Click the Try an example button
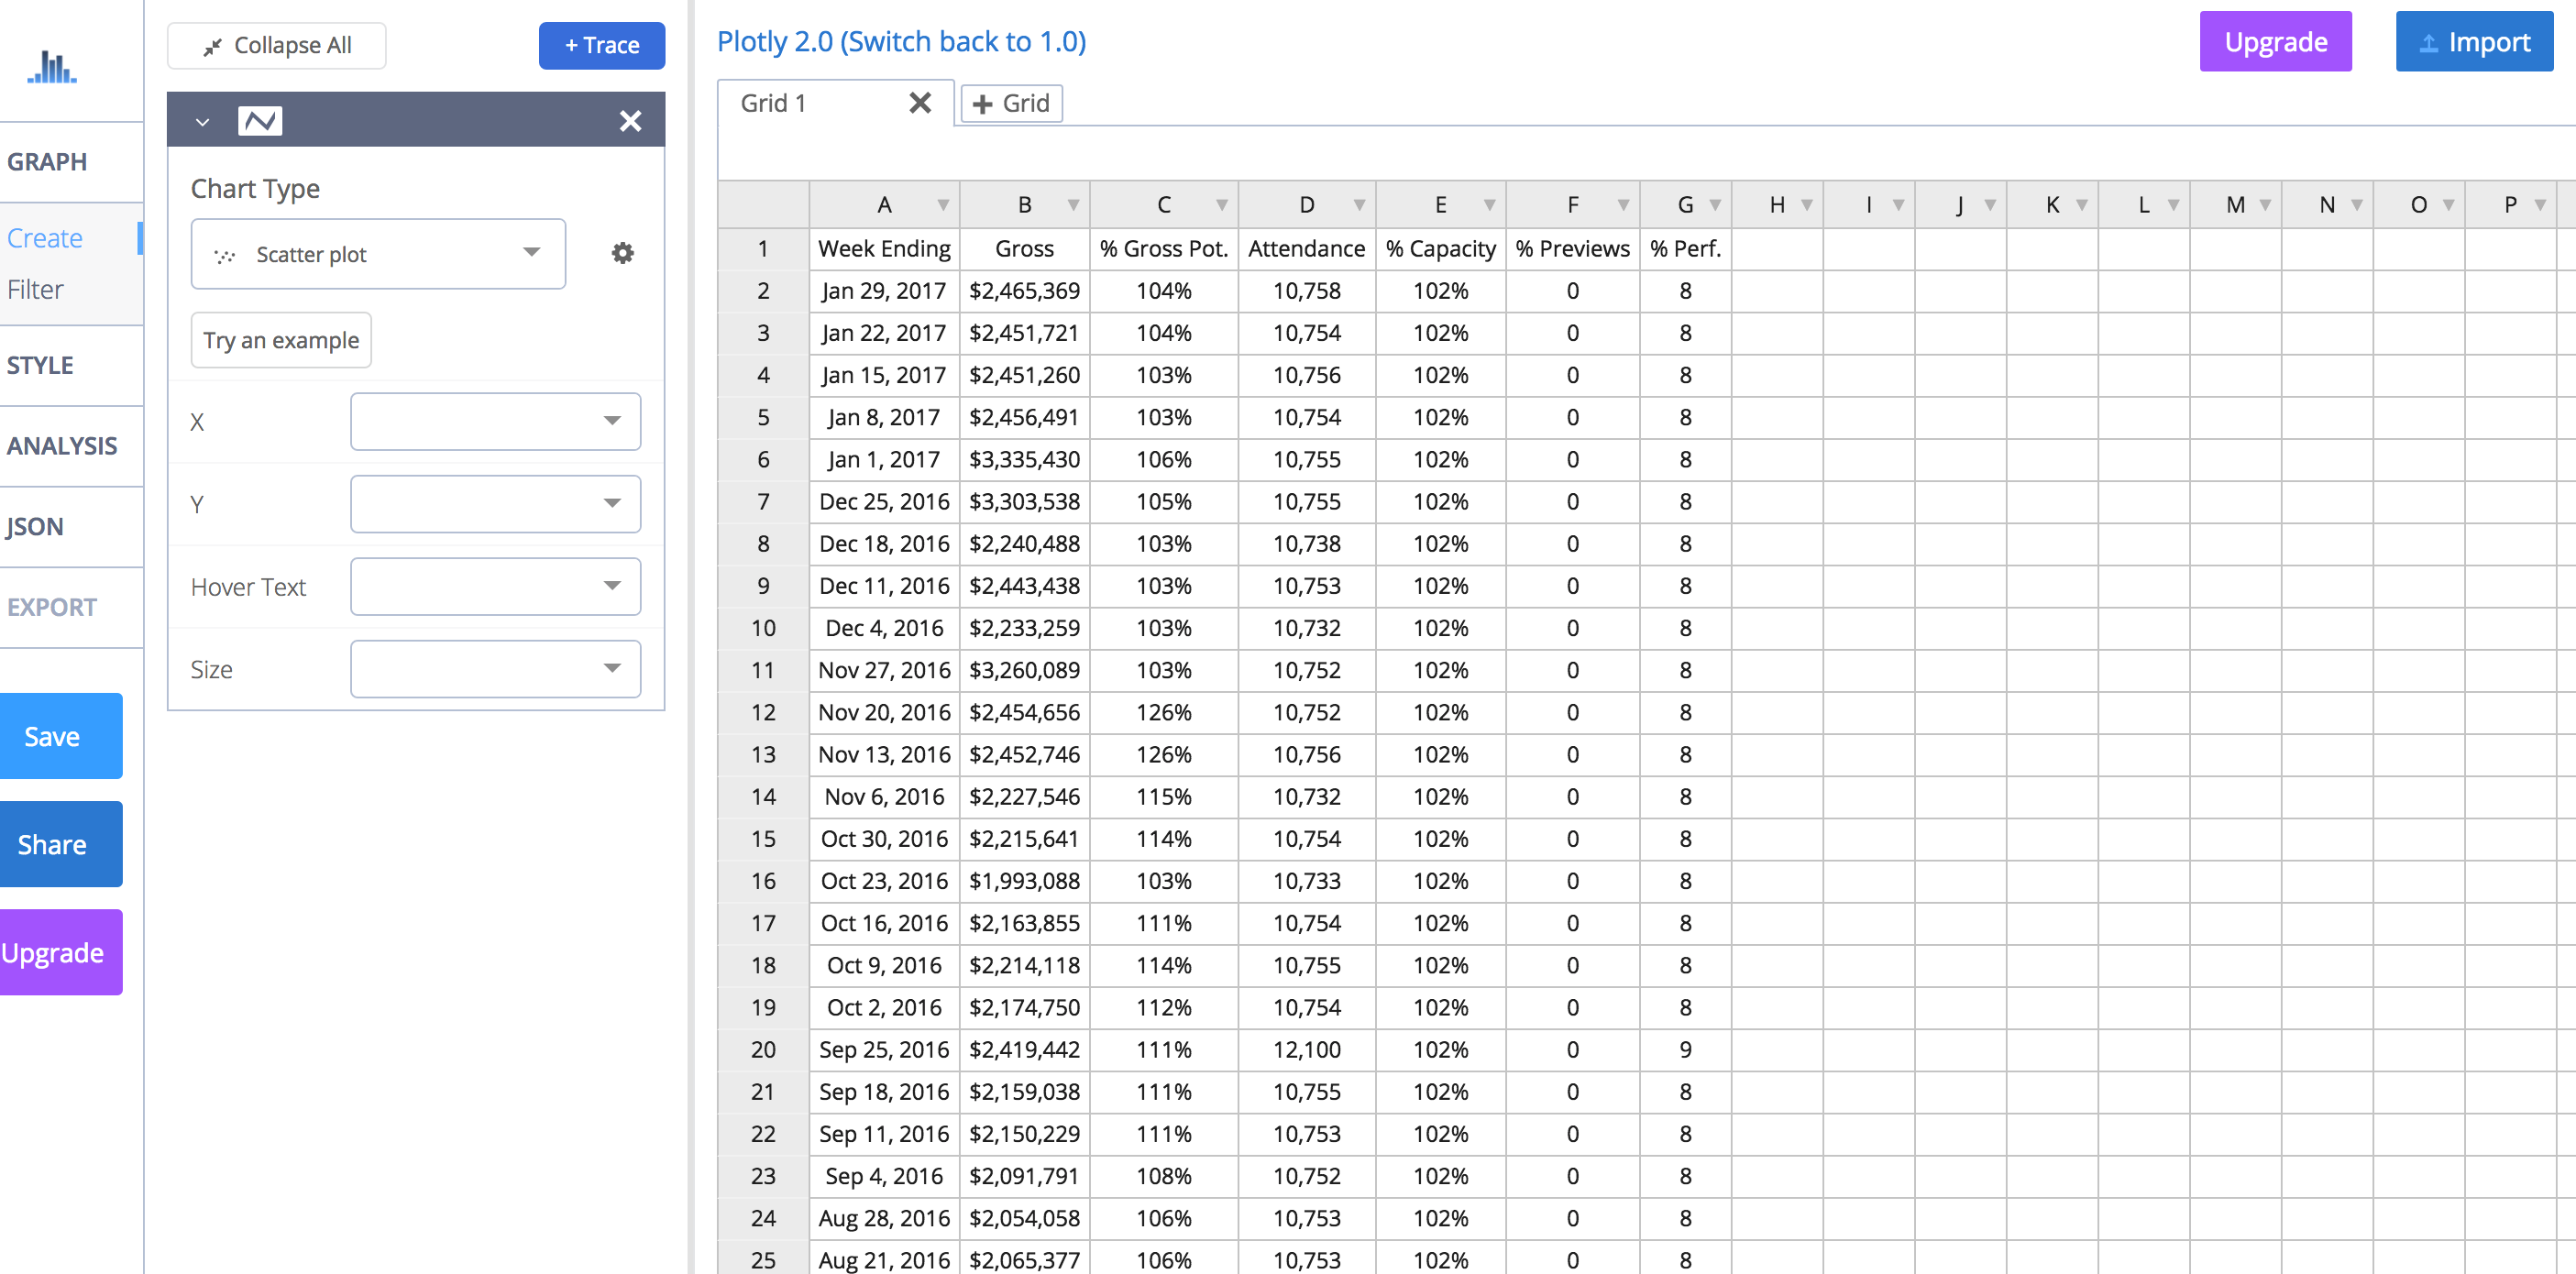 click(281, 340)
